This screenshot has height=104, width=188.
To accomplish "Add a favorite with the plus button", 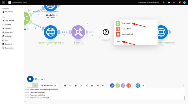I will coord(143,85).
